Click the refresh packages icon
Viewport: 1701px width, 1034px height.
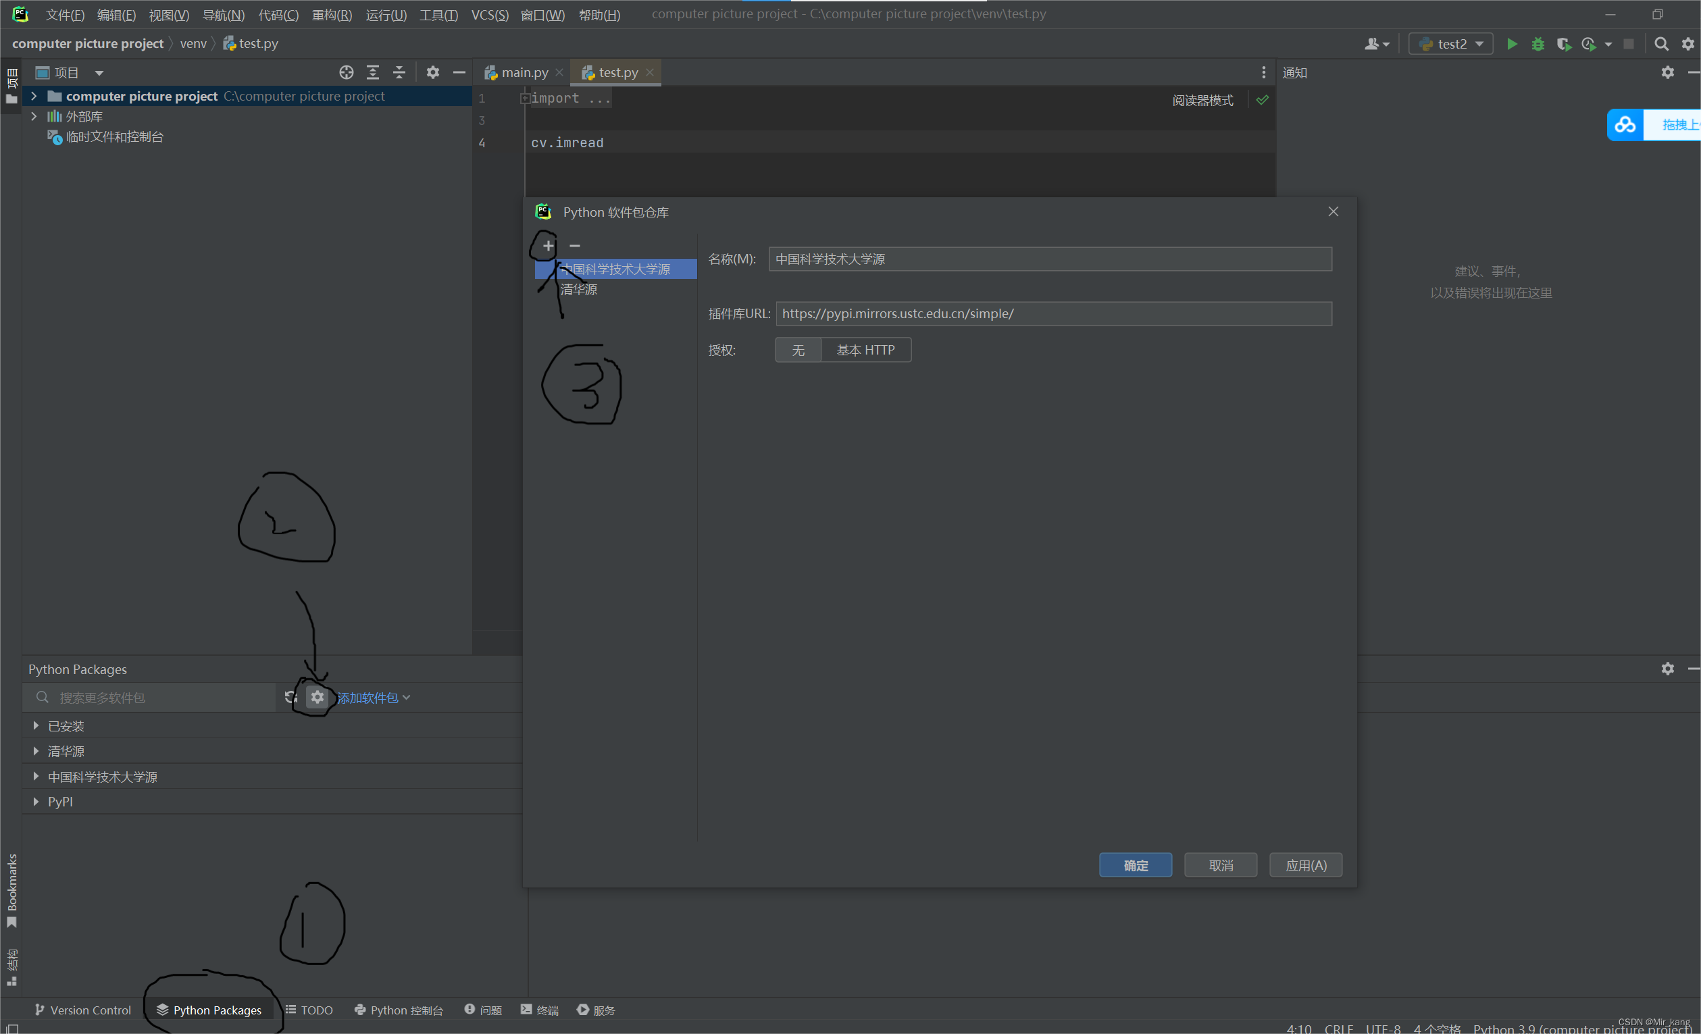[290, 696]
